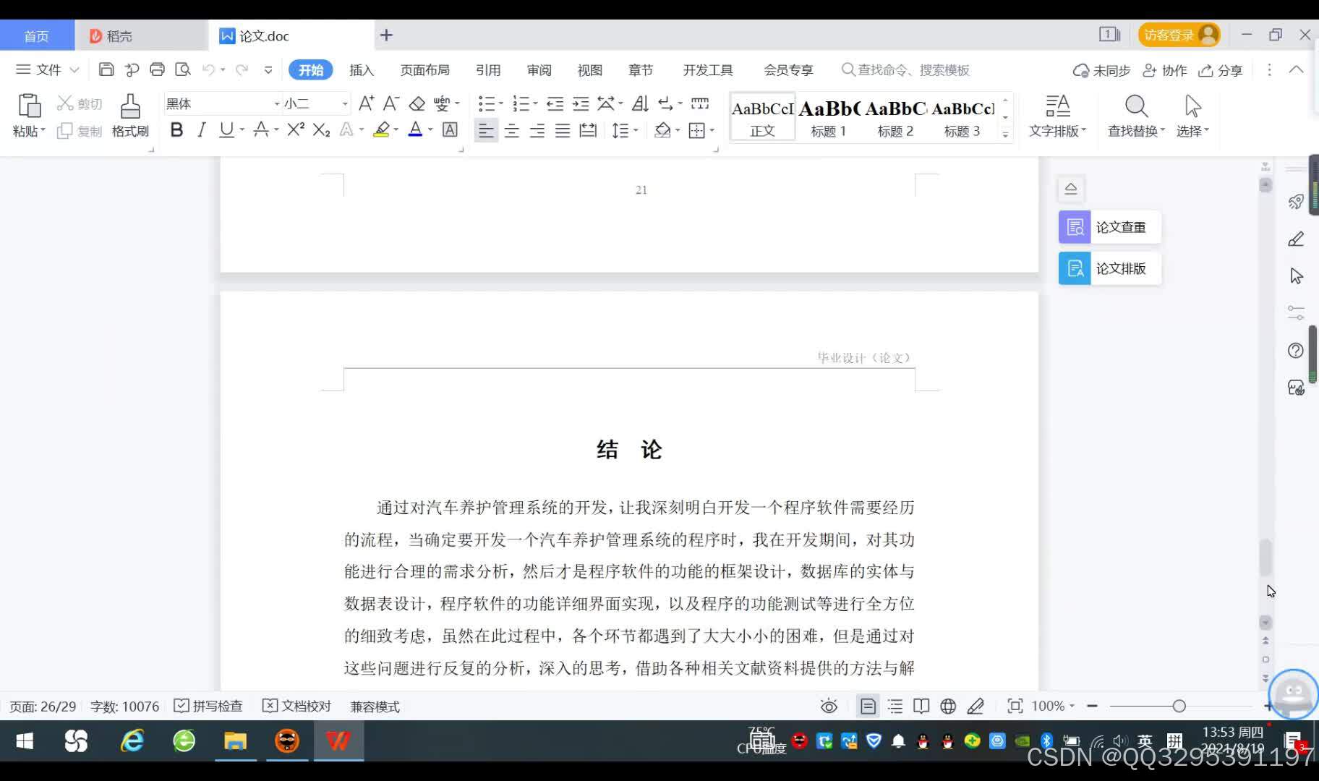Switch to the 引用 tab
This screenshot has width=1319, height=781.
488,69
